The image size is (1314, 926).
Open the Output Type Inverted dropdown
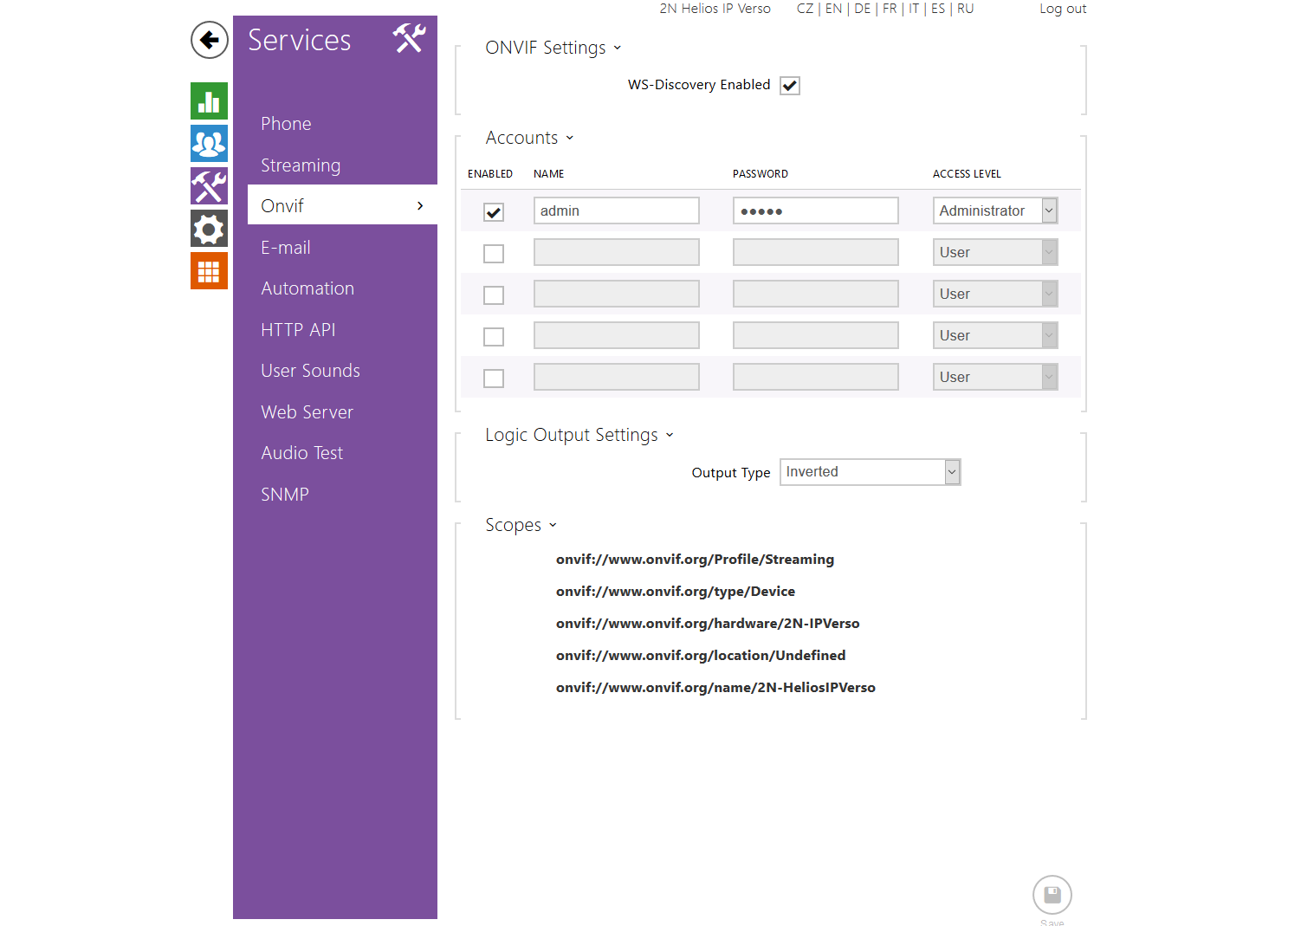tap(870, 472)
